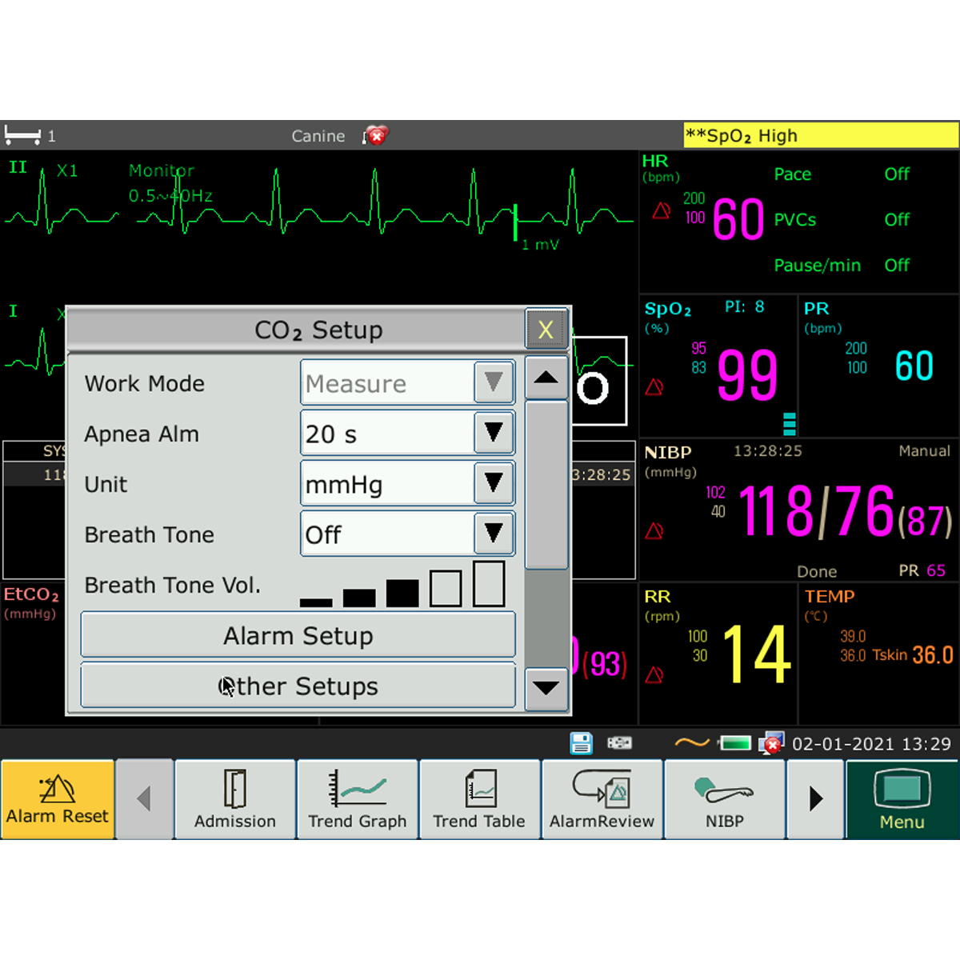Click the HR value 60
This screenshot has width=960, height=960.
(738, 220)
